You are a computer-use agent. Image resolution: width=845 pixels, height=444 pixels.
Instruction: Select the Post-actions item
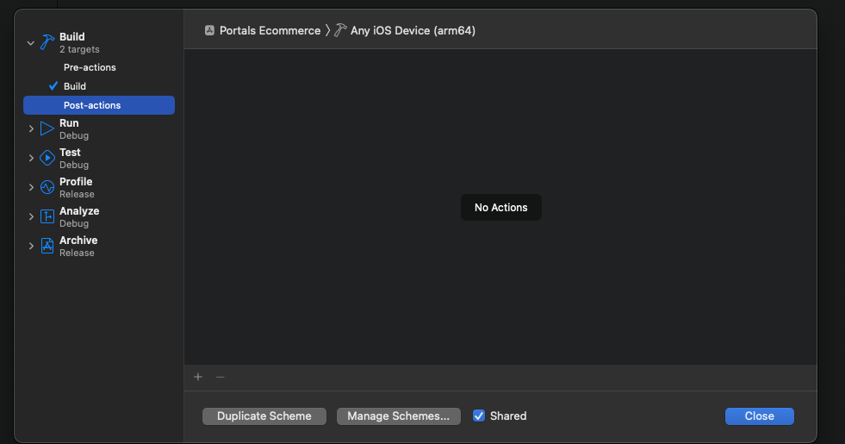click(92, 105)
